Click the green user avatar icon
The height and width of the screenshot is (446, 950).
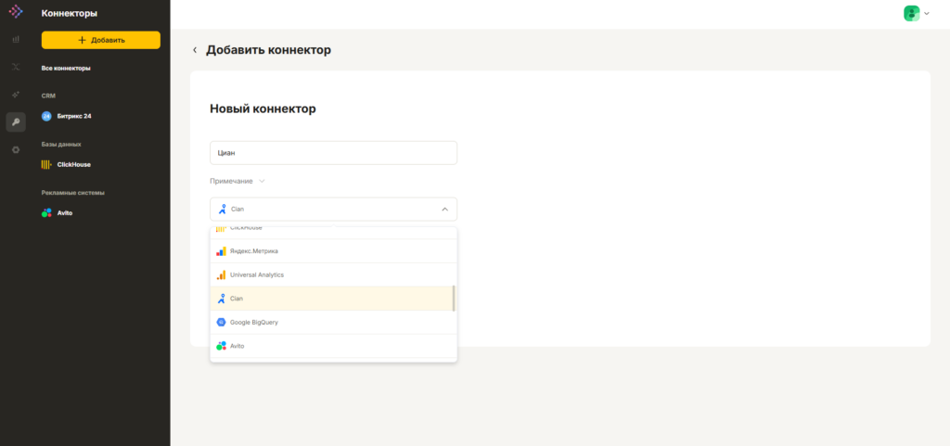pyautogui.click(x=911, y=13)
